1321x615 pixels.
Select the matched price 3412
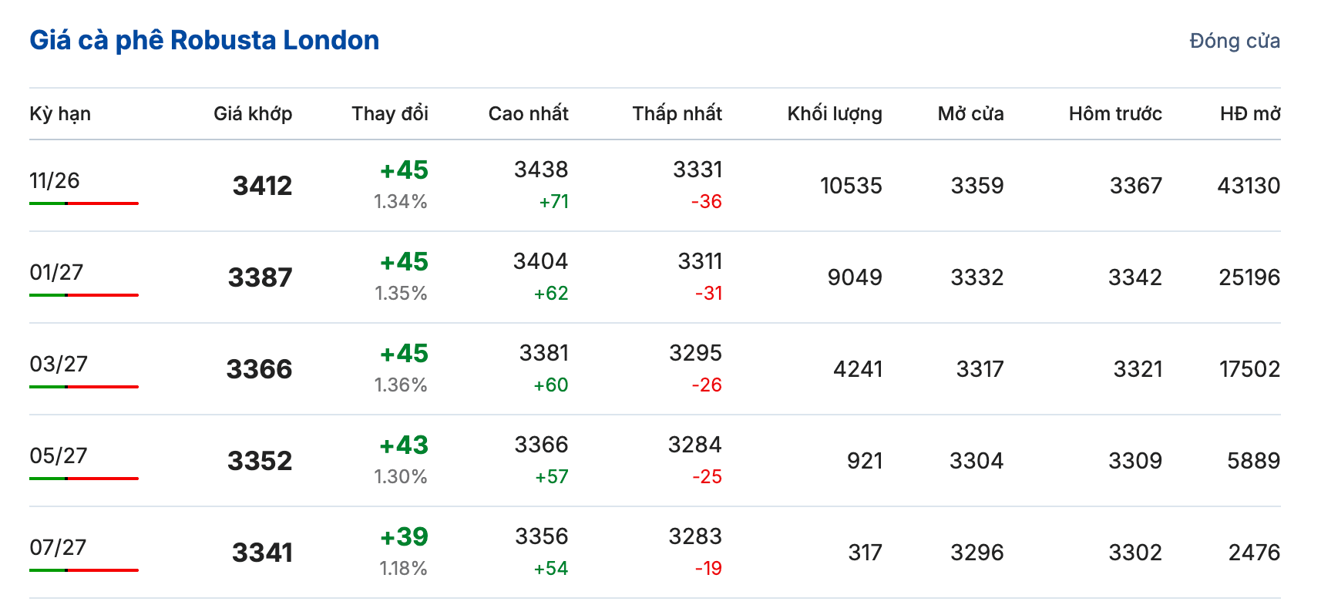[x=263, y=186]
